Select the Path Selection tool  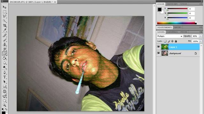click(4, 82)
